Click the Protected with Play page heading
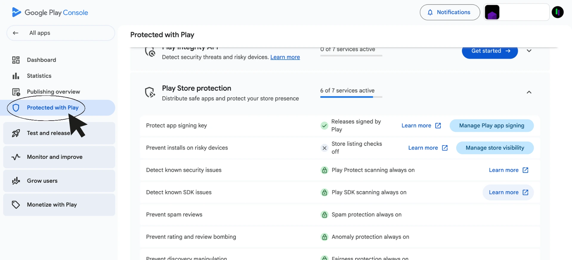572x260 pixels. click(162, 35)
